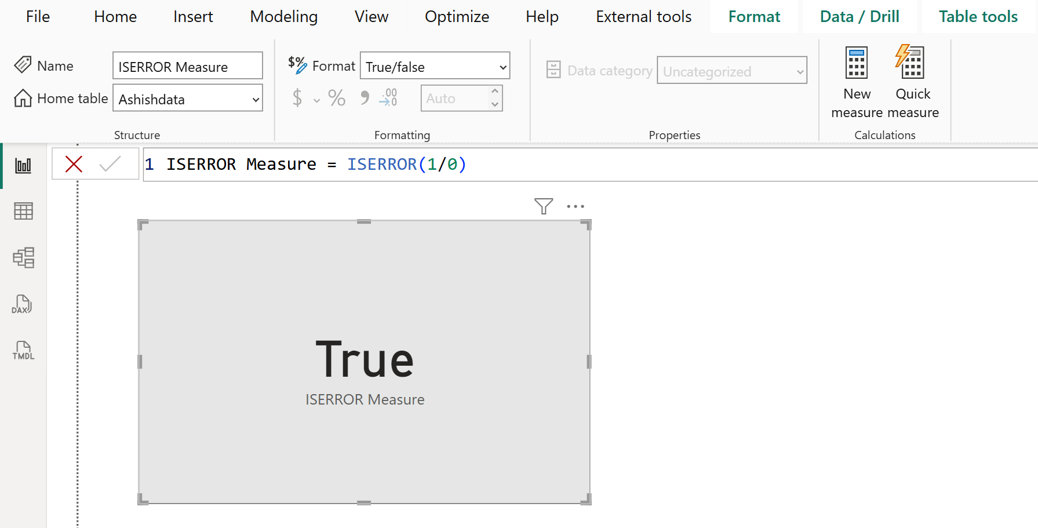This screenshot has width=1038, height=528.
Task: Apply percentage format to the measure
Action: (x=337, y=98)
